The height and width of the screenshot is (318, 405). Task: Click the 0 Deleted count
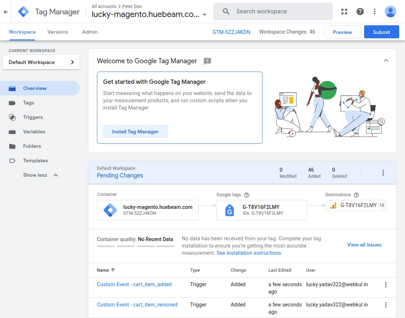coord(339,173)
